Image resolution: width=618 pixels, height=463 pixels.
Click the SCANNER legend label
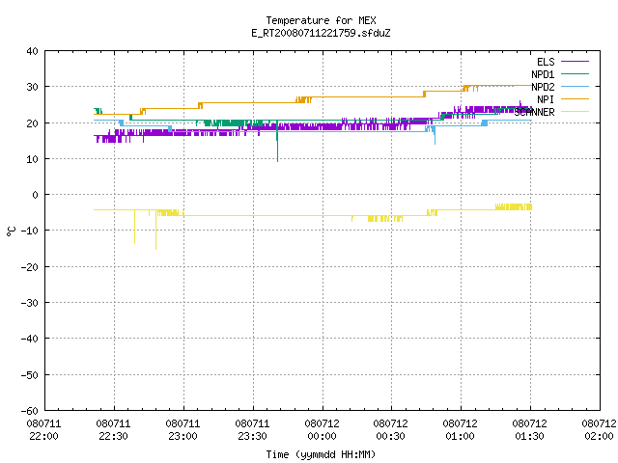534,112
